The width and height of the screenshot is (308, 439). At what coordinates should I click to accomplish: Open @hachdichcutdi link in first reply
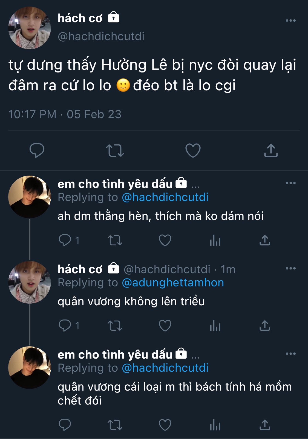(165, 197)
